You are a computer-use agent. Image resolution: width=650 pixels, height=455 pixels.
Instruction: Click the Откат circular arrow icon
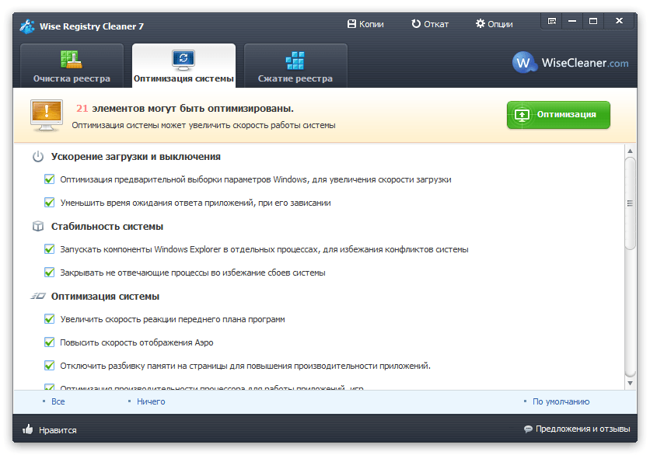pos(416,24)
